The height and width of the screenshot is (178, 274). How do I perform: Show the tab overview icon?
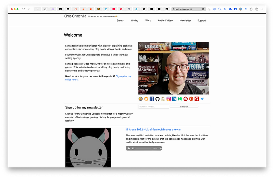tap(257, 9)
